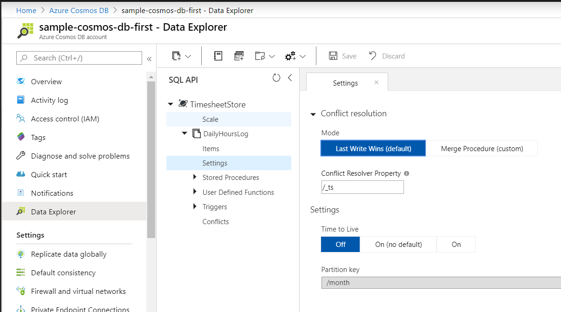
Task: Set Time to Live to On (no default)
Action: [398, 245]
